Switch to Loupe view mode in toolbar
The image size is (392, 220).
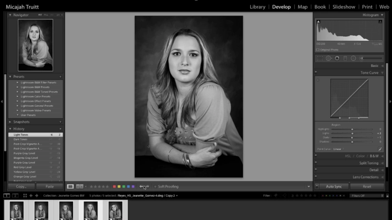70,186
